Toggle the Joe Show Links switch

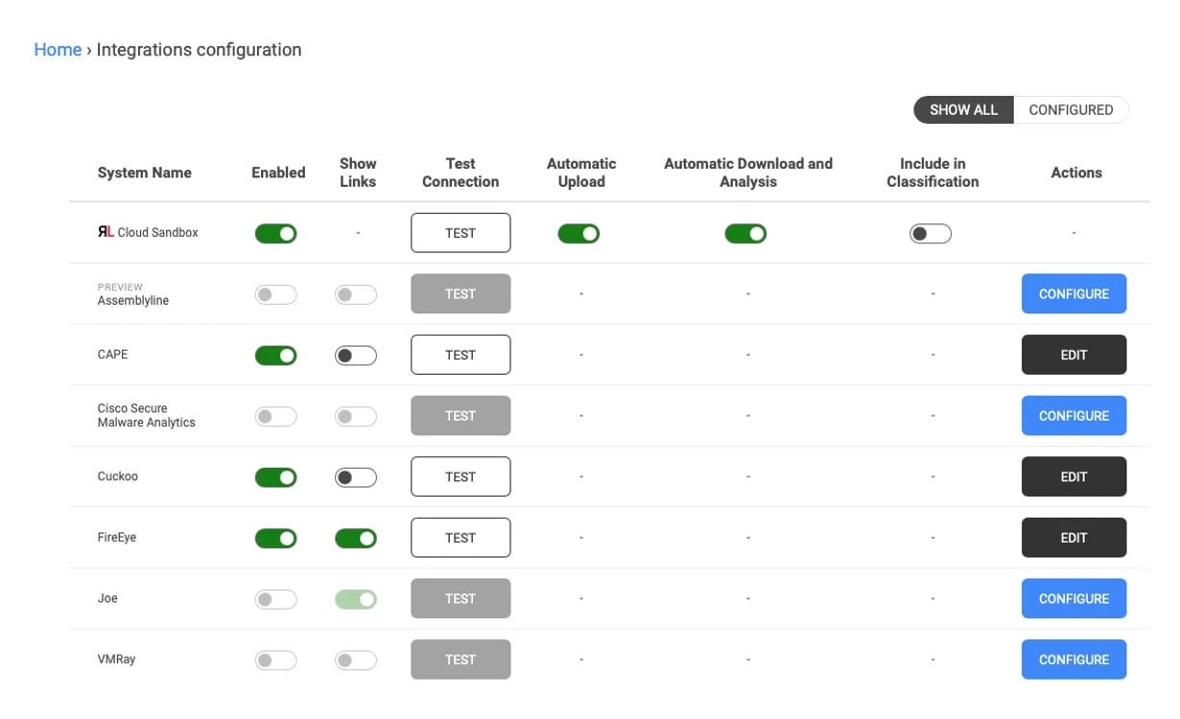tap(356, 599)
